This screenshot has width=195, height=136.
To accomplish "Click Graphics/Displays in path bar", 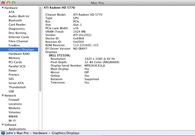I will (x=65, y=133).
